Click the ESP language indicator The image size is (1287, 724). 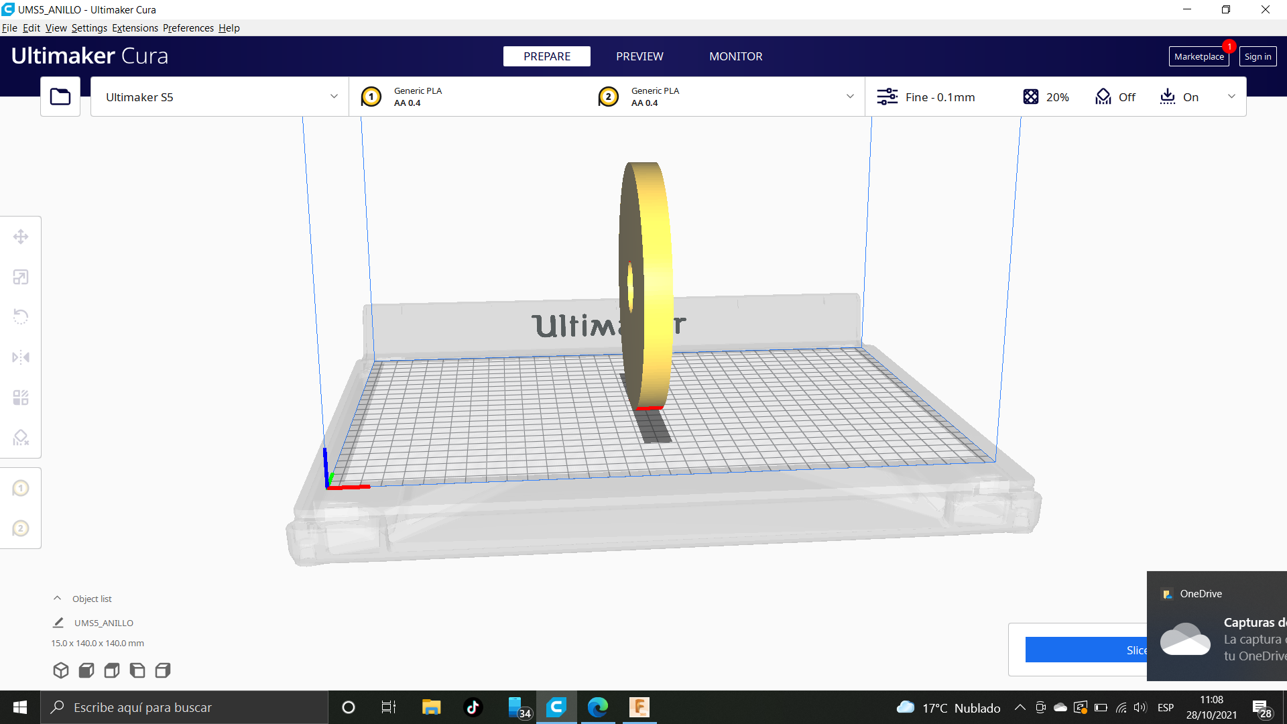coord(1166,707)
